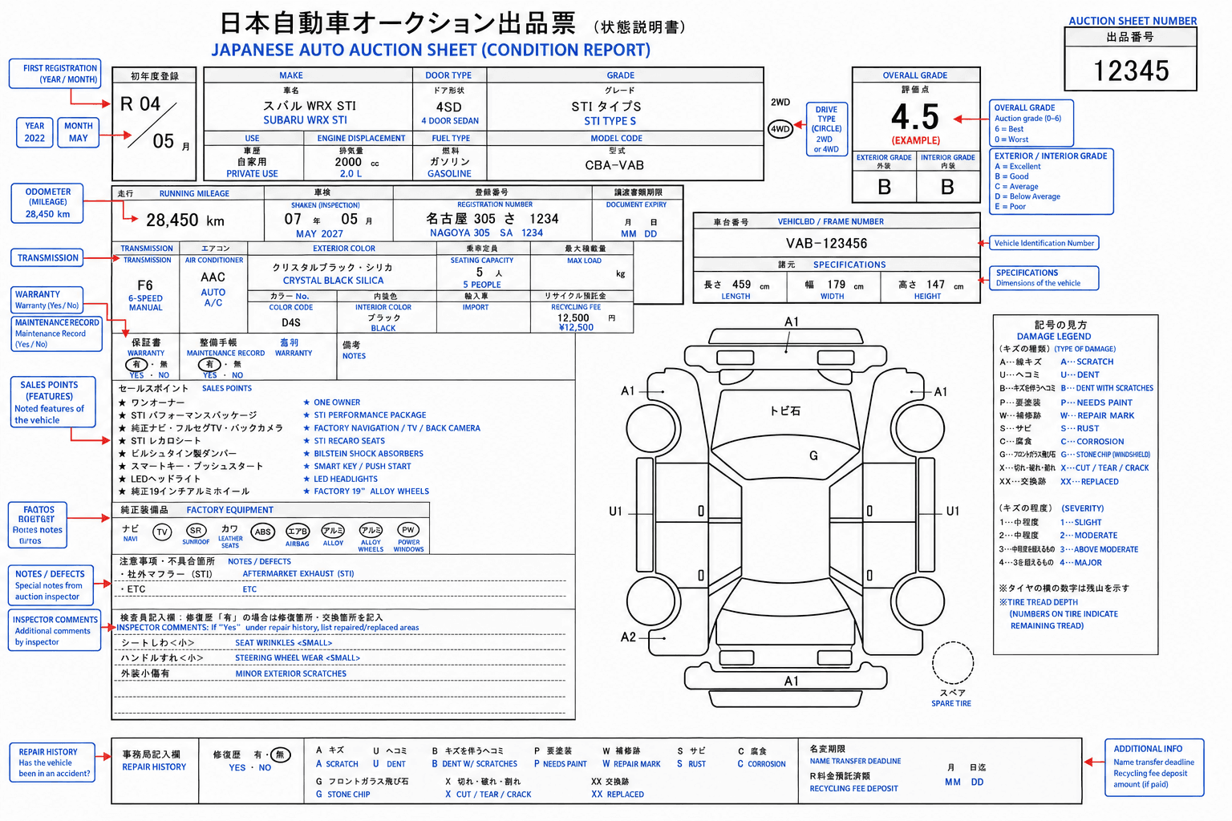Click the circled ABS equipment icon
Screen dimensions: 1232x821
pyautogui.click(x=263, y=532)
